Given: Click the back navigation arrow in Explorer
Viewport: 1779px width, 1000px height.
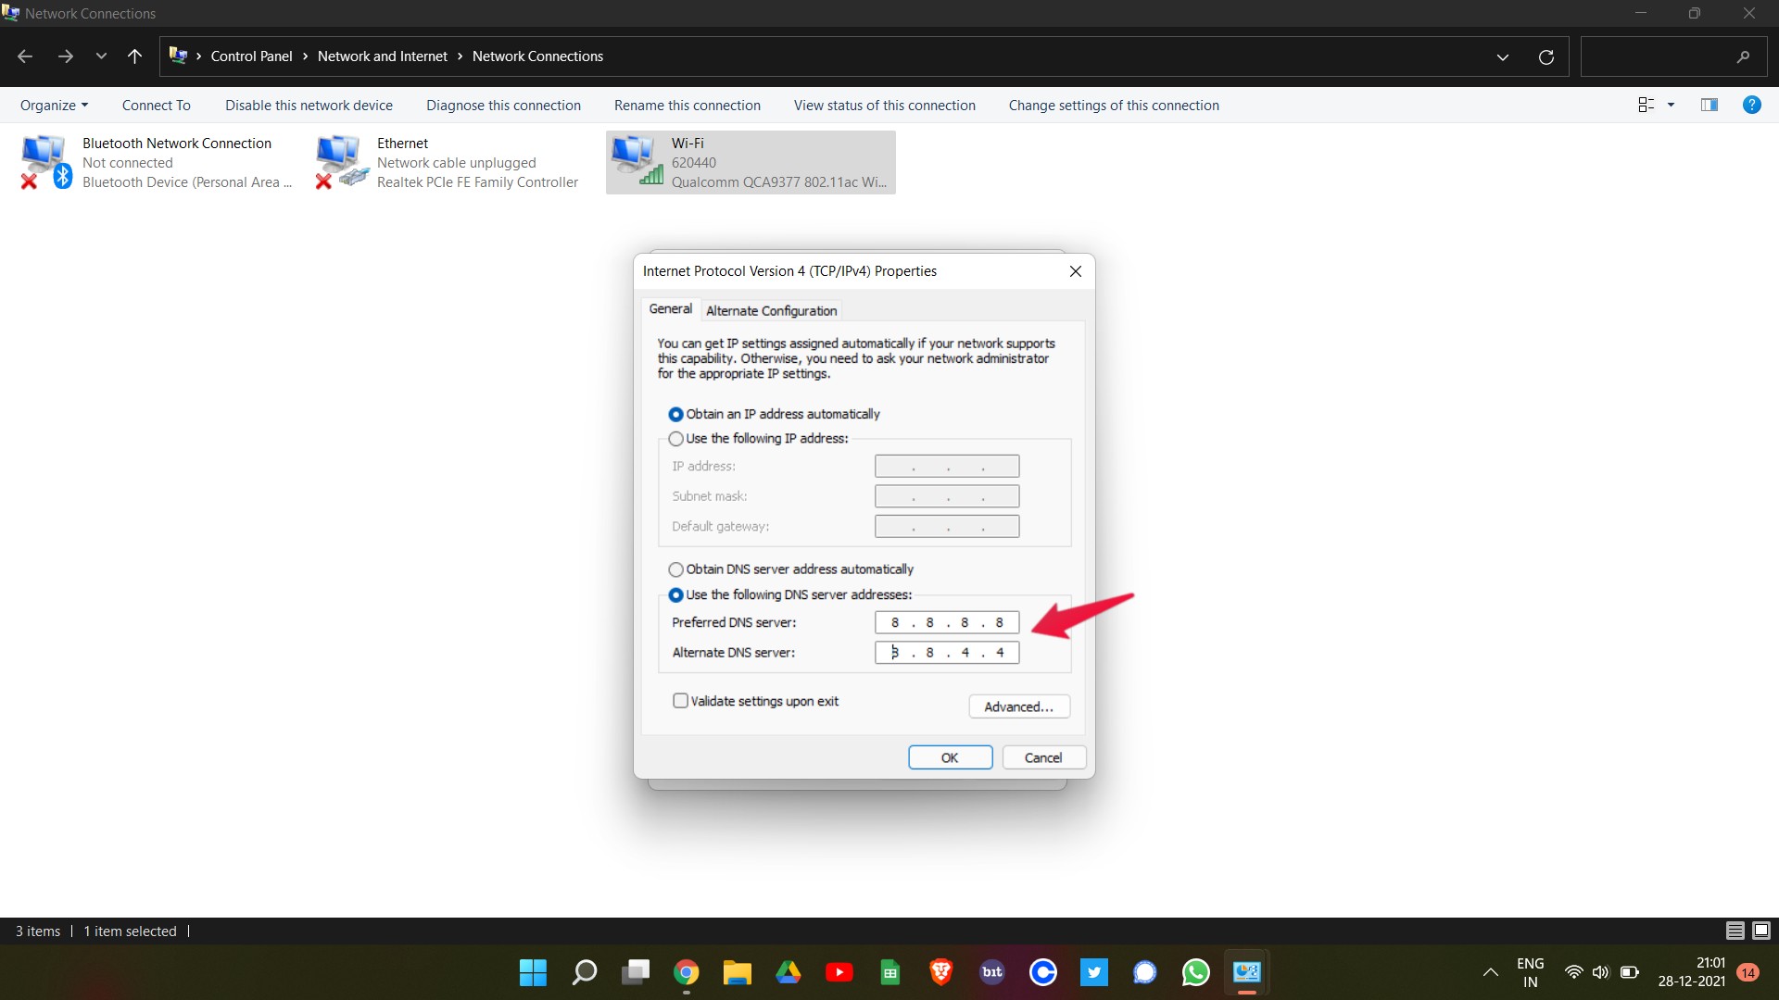Looking at the screenshot, I should tap(27, 56).
